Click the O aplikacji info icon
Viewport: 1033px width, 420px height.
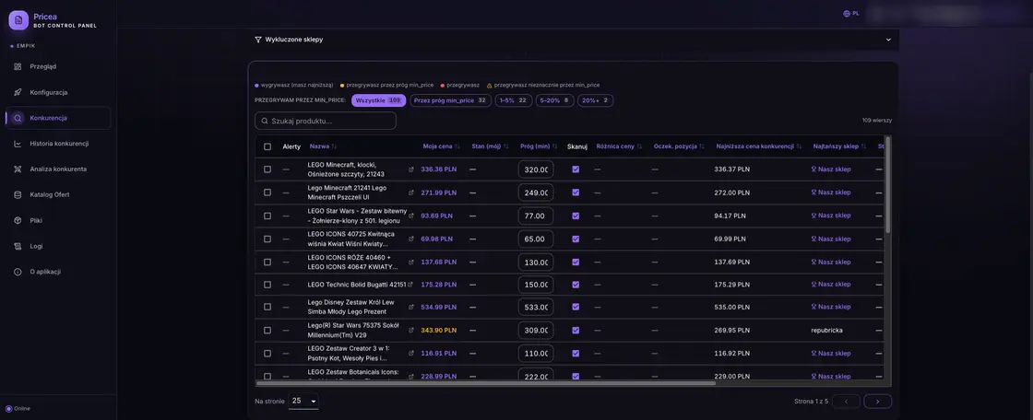click(18, 272)
